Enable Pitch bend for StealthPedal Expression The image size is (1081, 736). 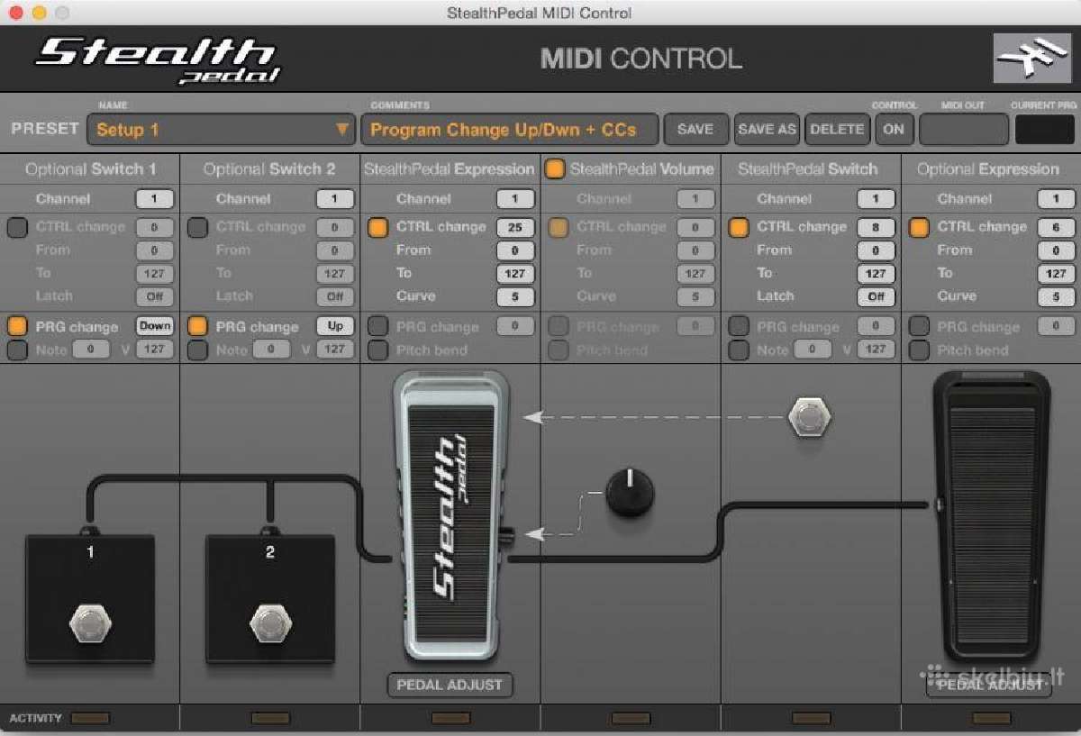(377, 350)
